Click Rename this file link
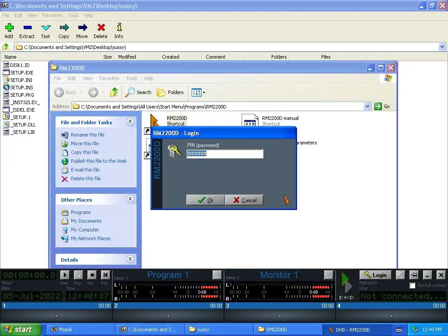Image resolution: width=448 pixels, height=336 pixels. 87,135
